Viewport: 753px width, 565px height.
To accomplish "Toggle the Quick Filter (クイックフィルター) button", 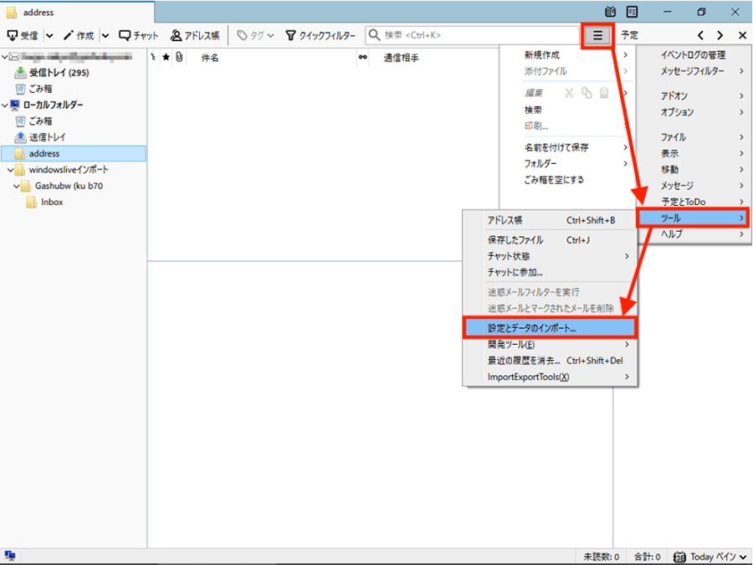I will coord(320,35).
